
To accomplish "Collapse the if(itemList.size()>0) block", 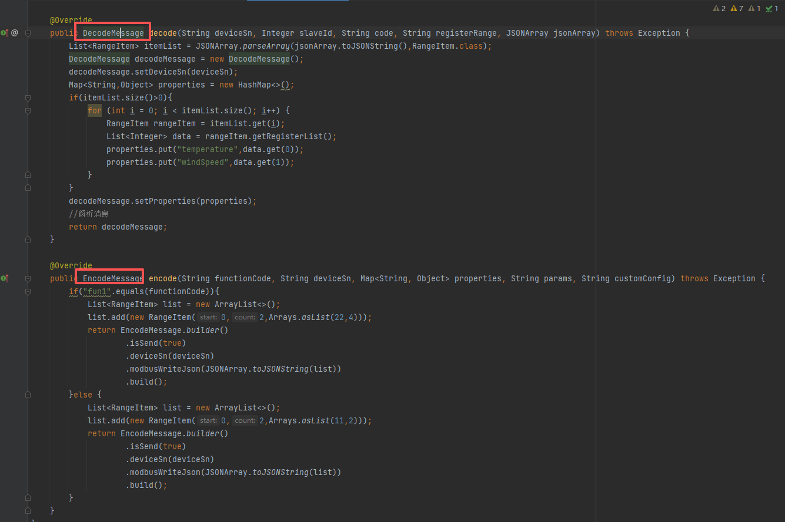I will pyautogui.click(x=28, y=97).
